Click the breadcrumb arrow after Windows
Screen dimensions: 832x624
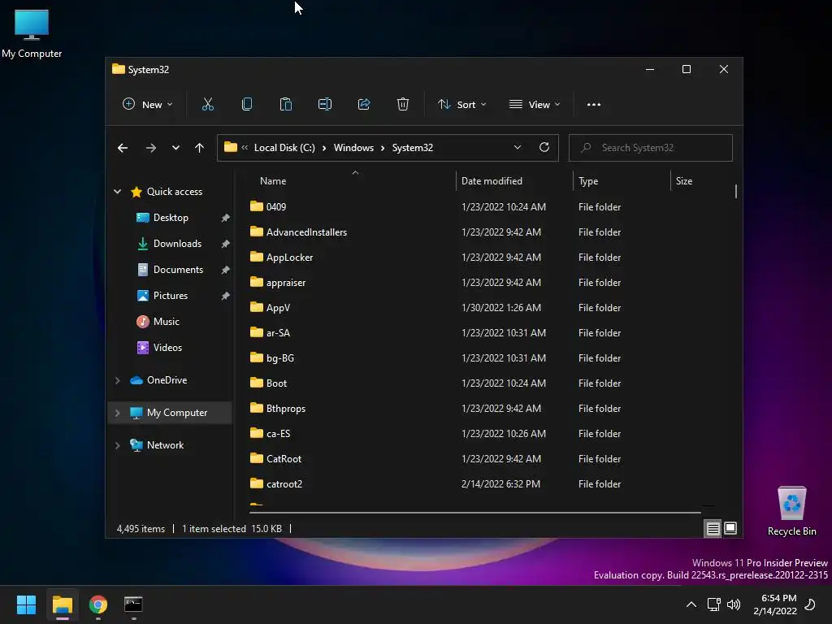pyautogui.click(x=383, y=148)
